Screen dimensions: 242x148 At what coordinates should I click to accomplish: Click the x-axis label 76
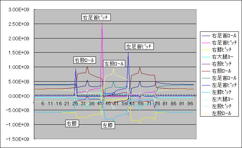pyautogui.click(x=157, y=103)
